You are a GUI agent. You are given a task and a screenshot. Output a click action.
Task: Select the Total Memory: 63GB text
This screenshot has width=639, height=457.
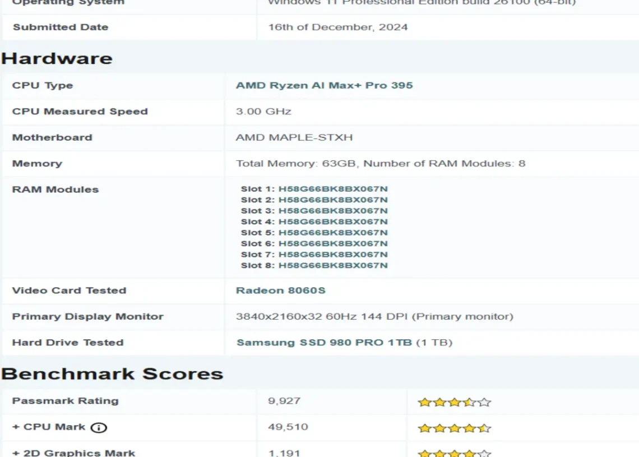point(296,164)
